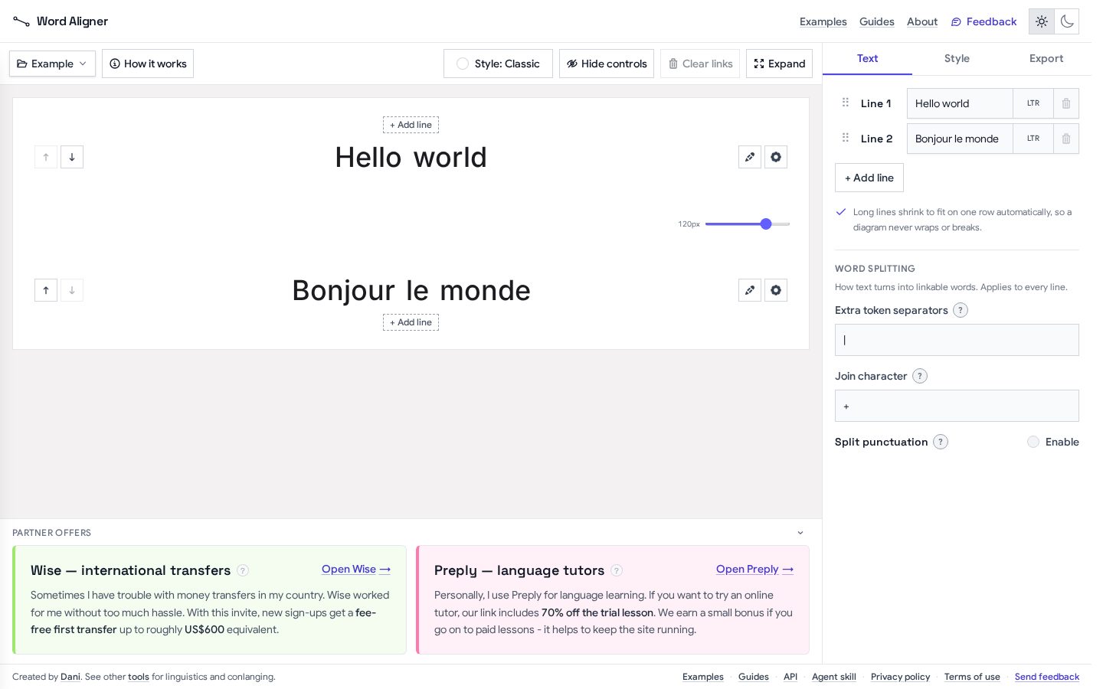Click the word "world" in diagram
1103x689 pixels.
click(x=450, y=158)
